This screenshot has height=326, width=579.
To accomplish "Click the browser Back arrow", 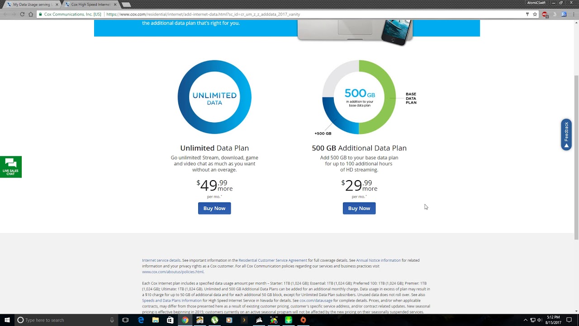I will [5, 14].
